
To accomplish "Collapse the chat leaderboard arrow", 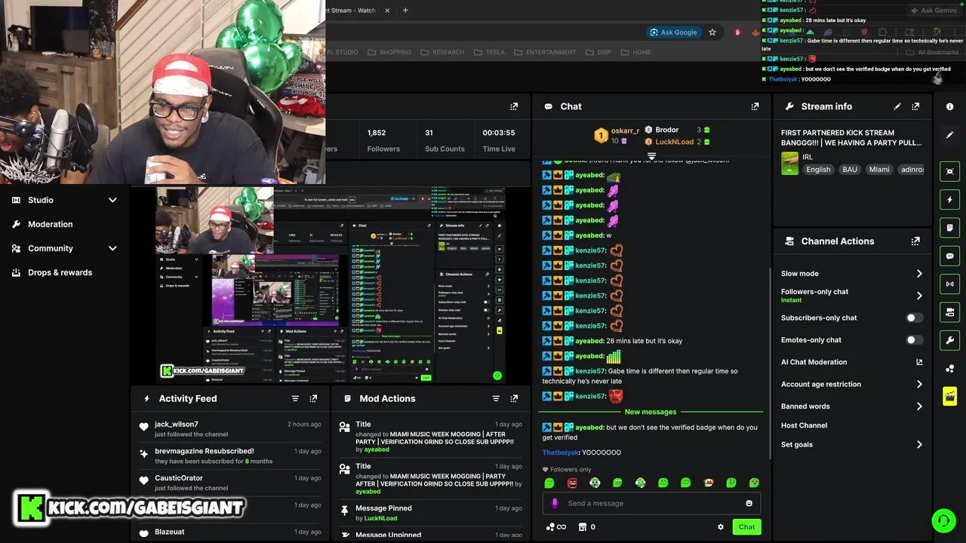I will [651, 156].
